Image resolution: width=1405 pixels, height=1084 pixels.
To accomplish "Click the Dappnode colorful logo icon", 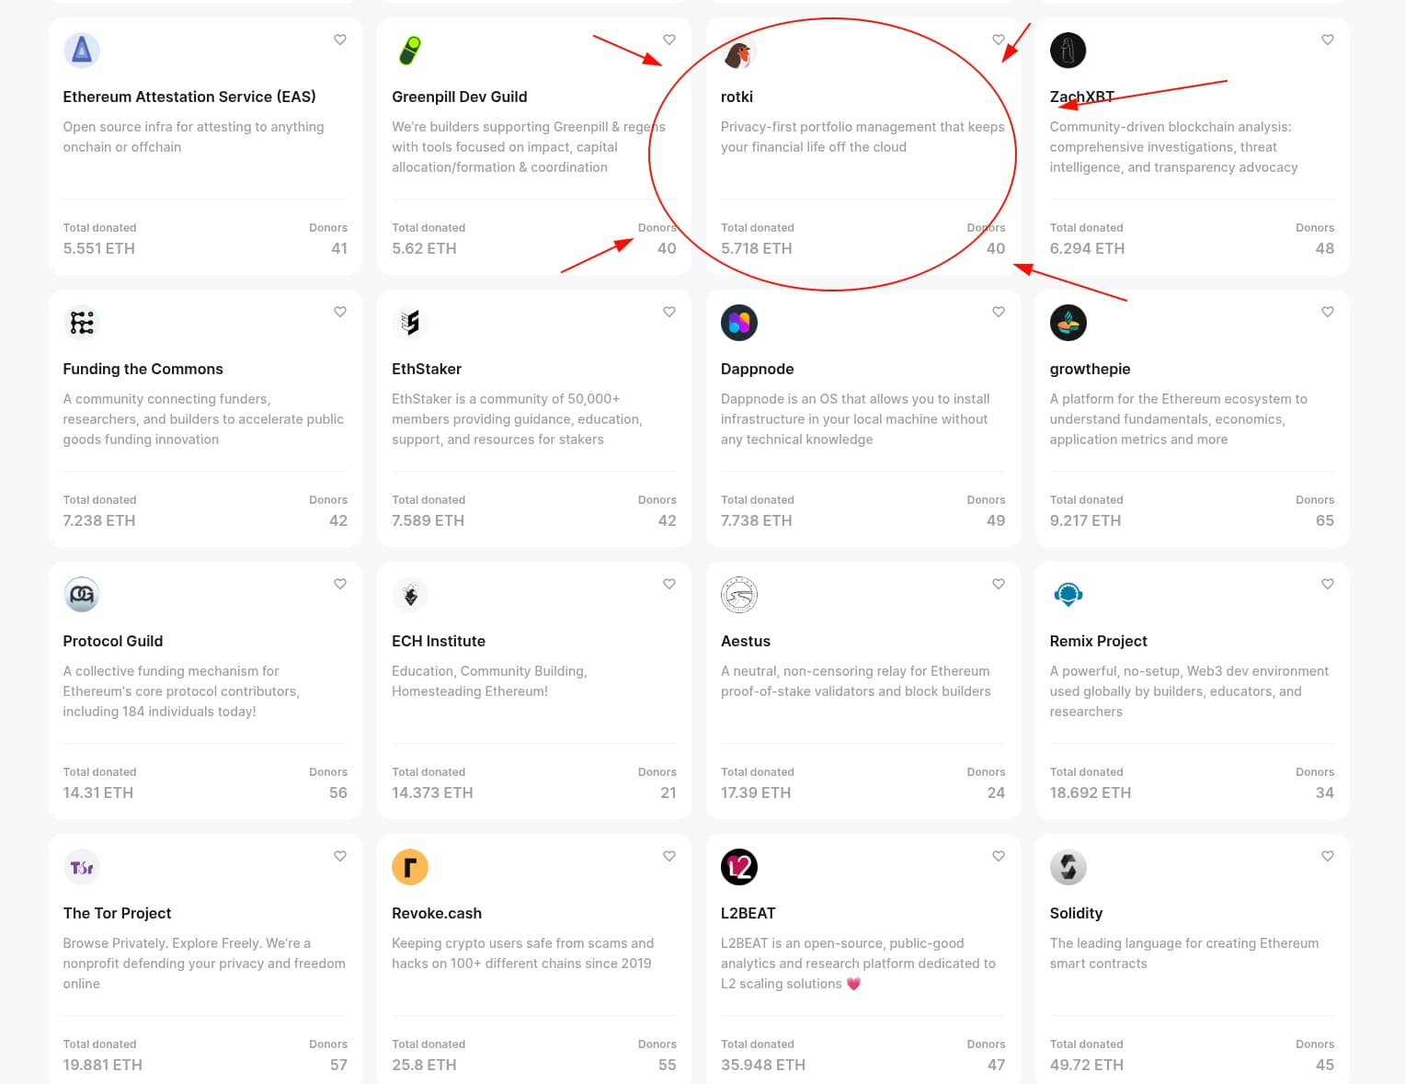I will point(738,323).
